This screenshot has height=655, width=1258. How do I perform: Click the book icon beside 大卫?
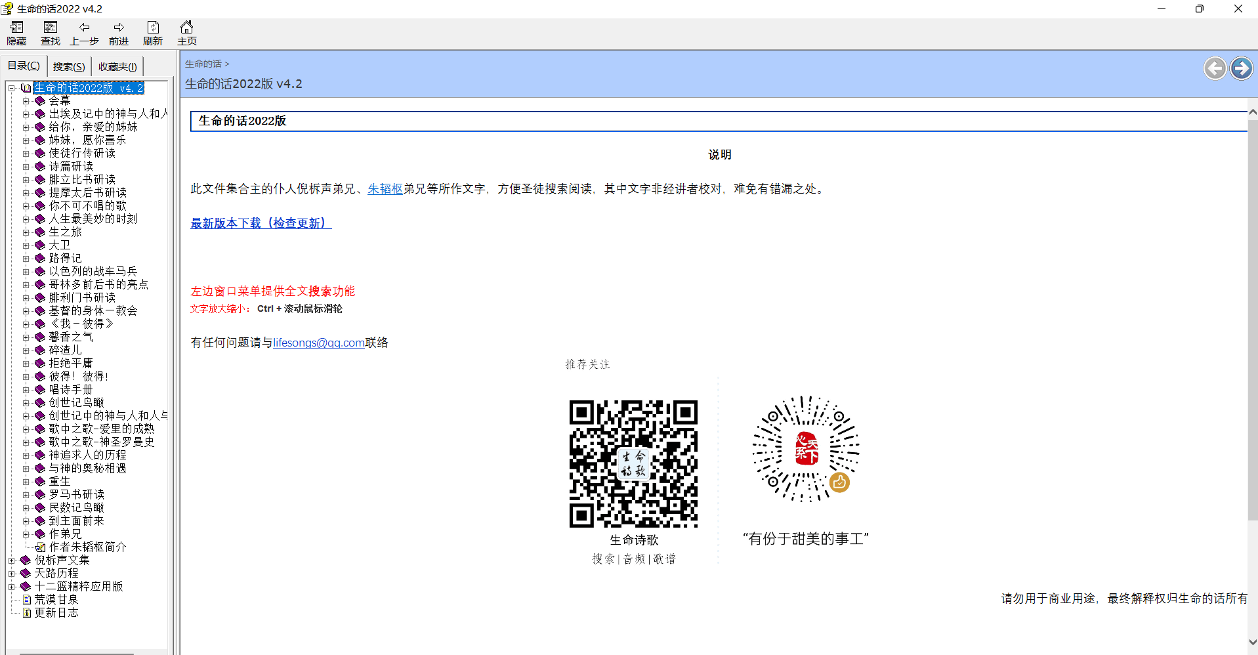(40, 245)
